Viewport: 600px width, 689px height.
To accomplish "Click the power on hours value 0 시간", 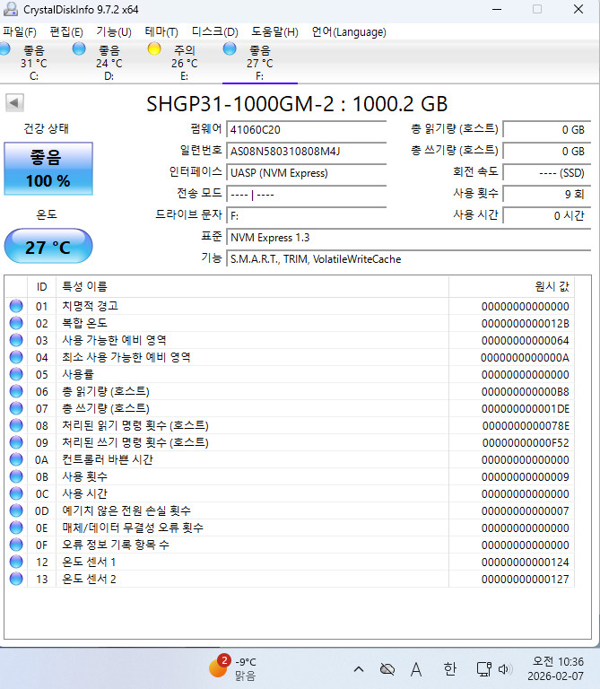I will (x=547, y=215).
